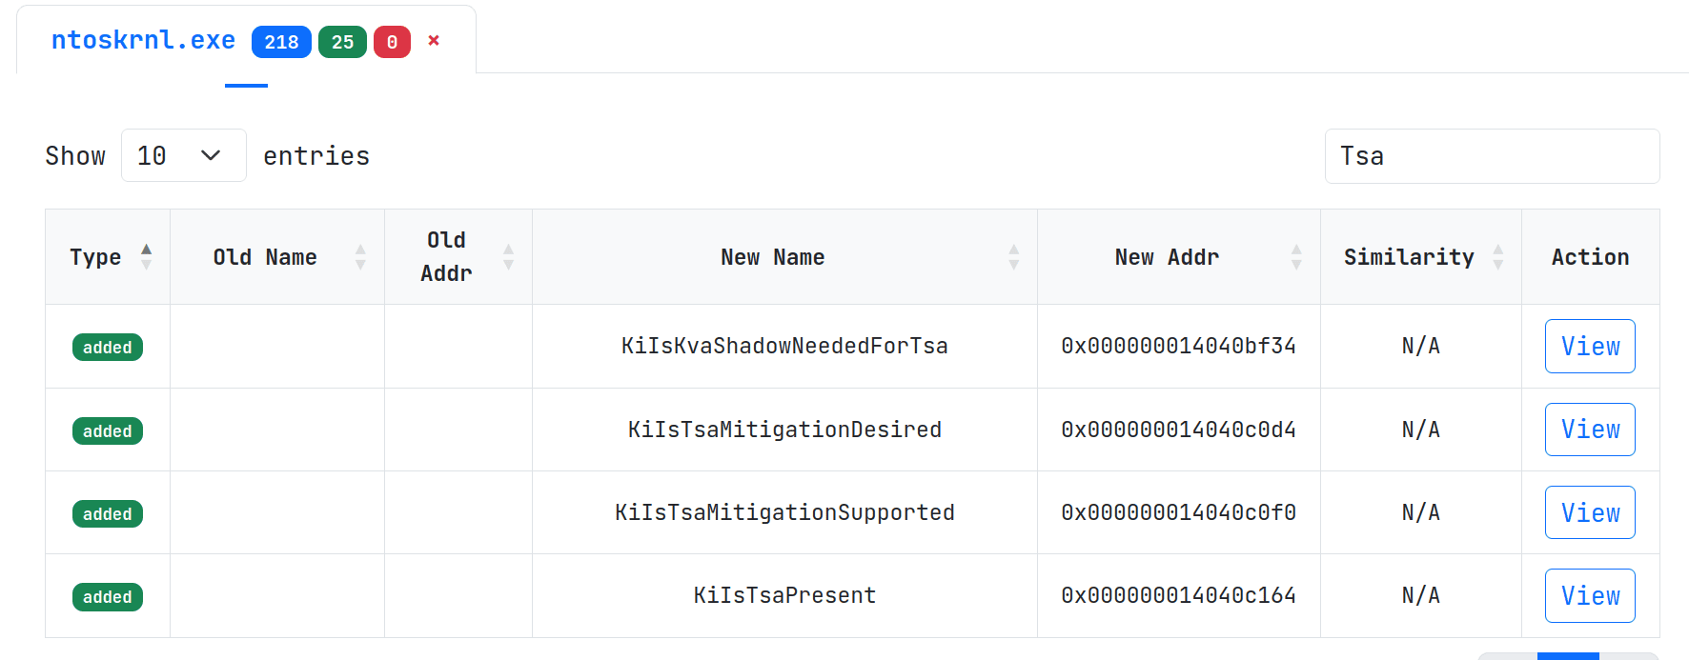Click the KiIsTsaMitigationDesired function name

783,430
